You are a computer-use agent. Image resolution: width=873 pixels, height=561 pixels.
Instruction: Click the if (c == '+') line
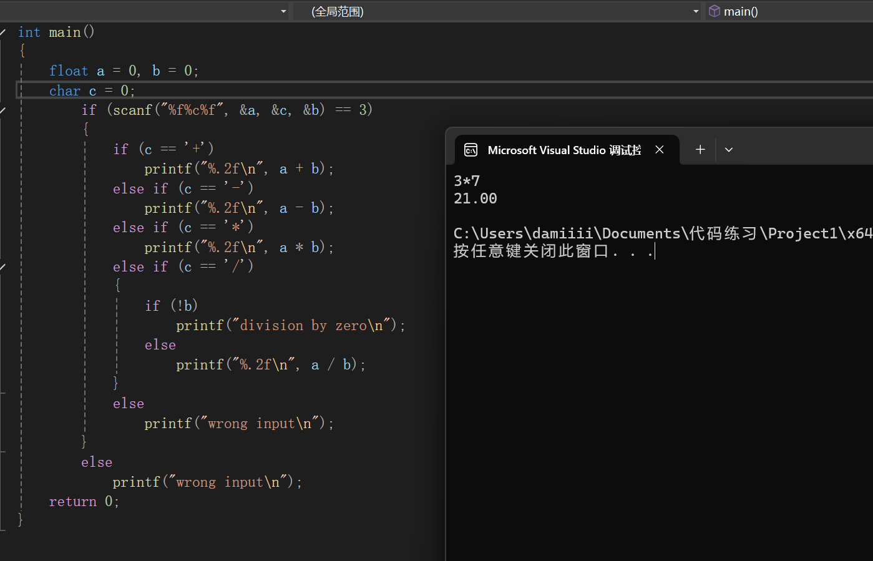(x=163, y=149)
